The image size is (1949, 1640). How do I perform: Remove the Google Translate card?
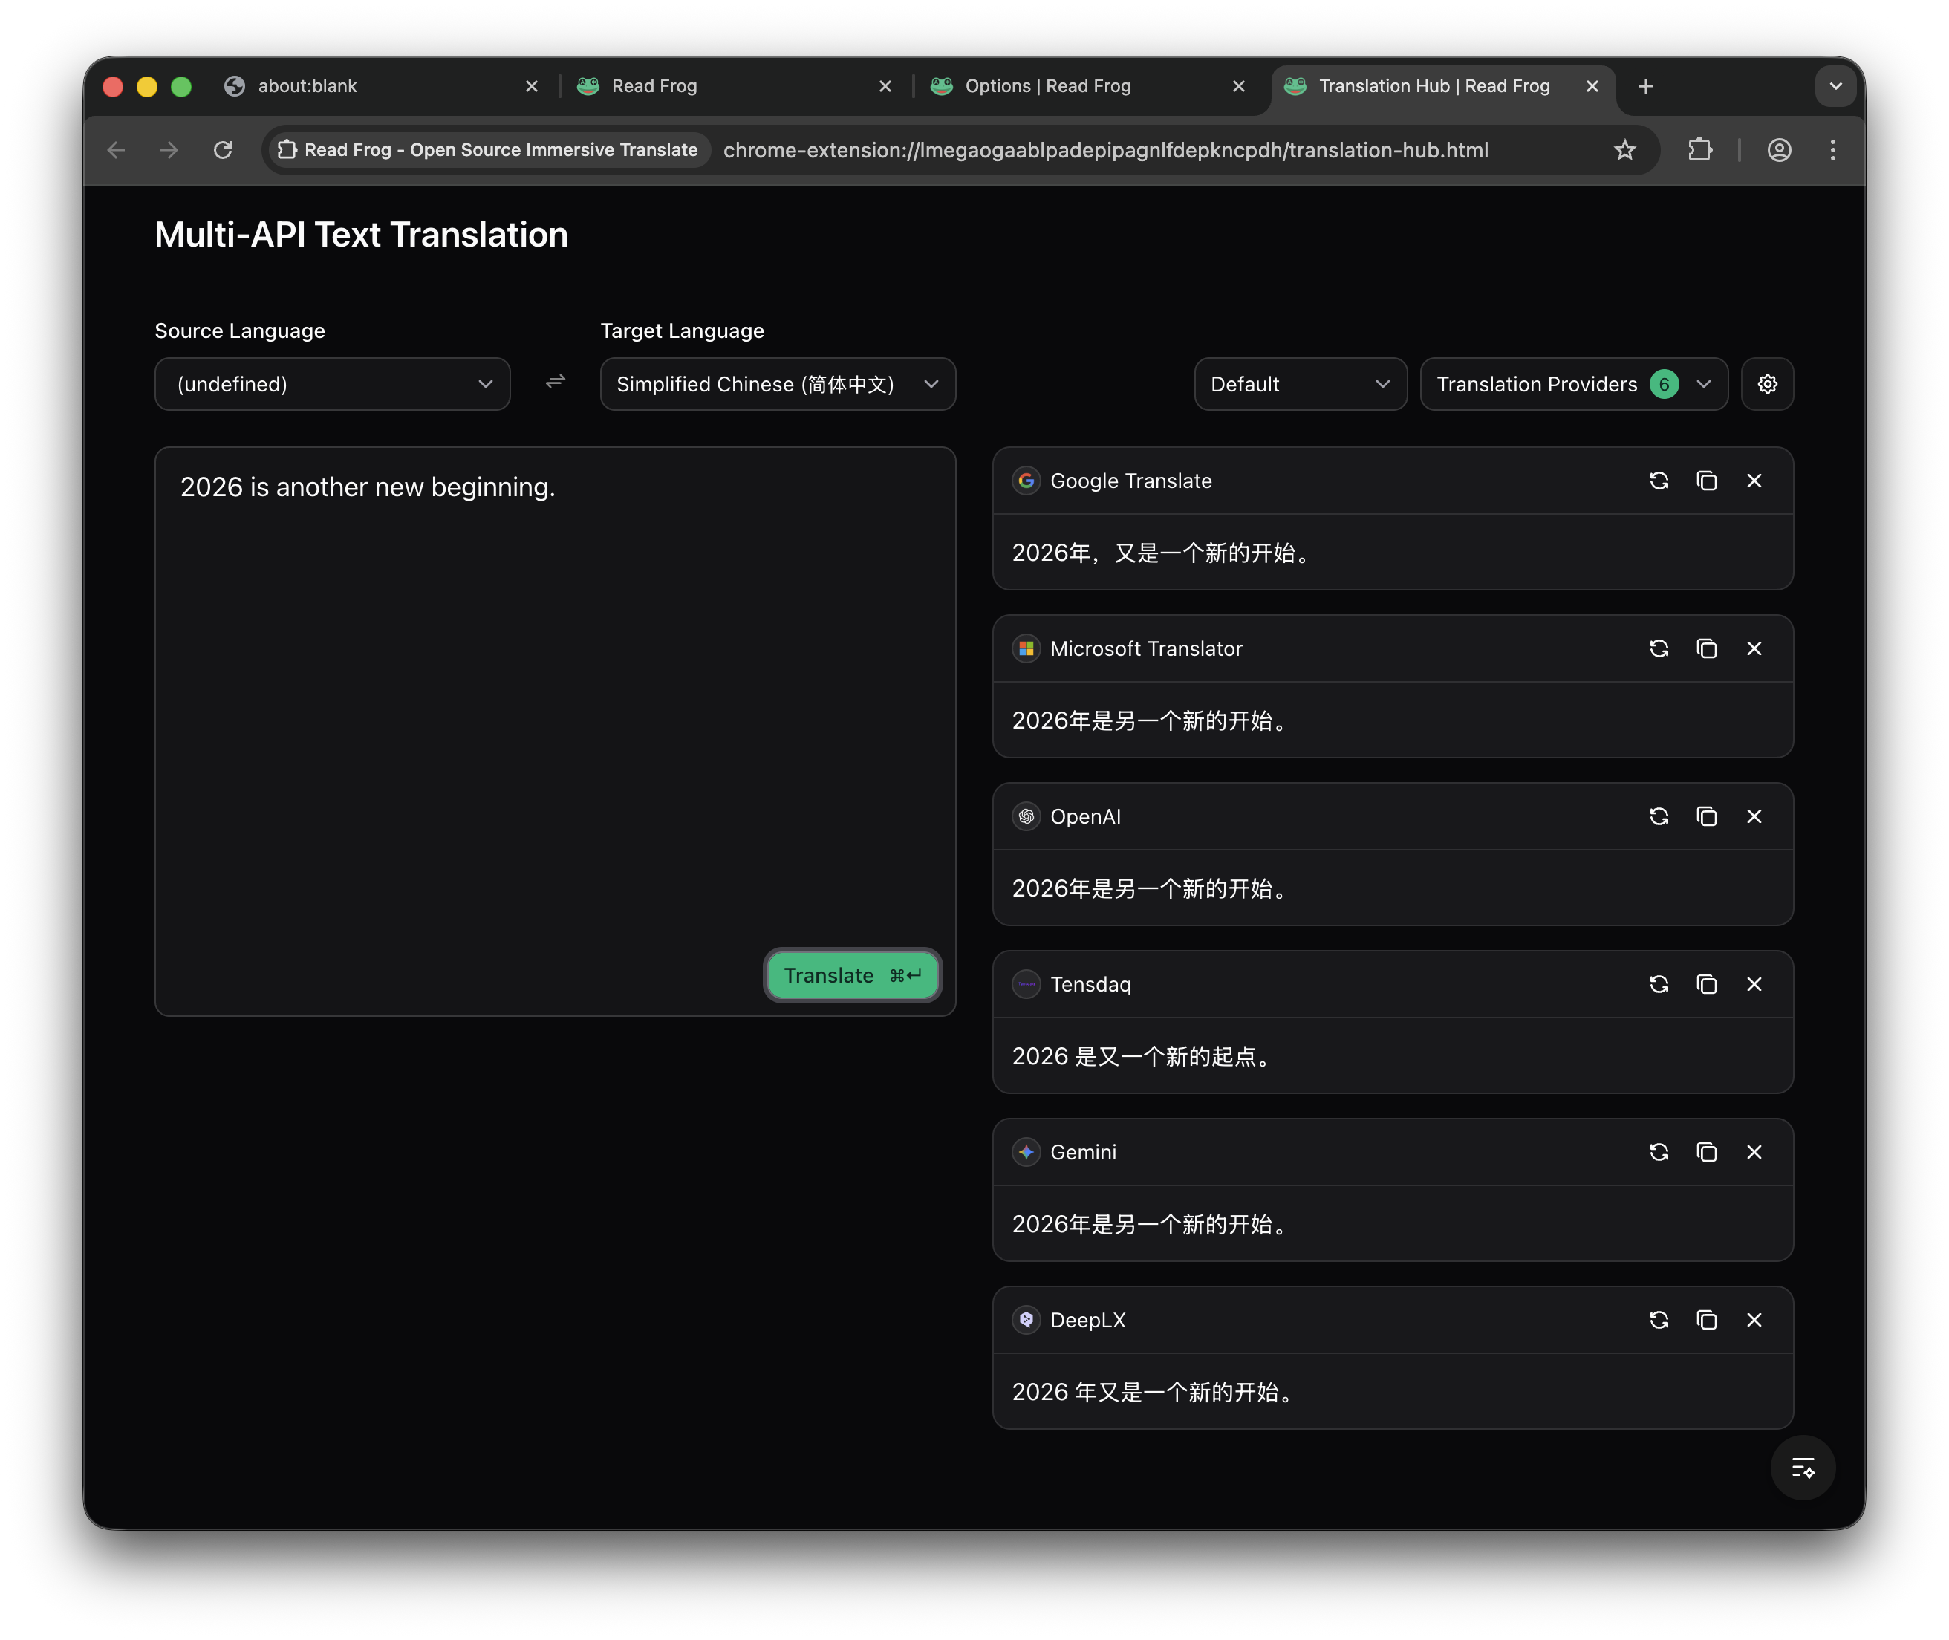point(1754,481)
